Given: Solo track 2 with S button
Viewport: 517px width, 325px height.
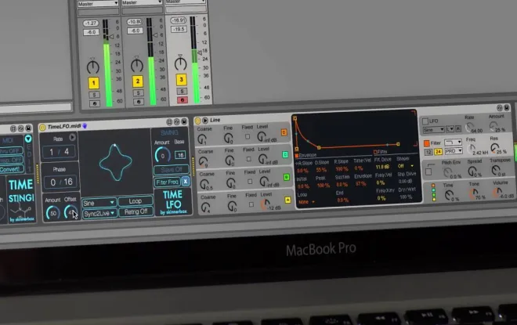Looking at the screenshot, I should (138, 93).
